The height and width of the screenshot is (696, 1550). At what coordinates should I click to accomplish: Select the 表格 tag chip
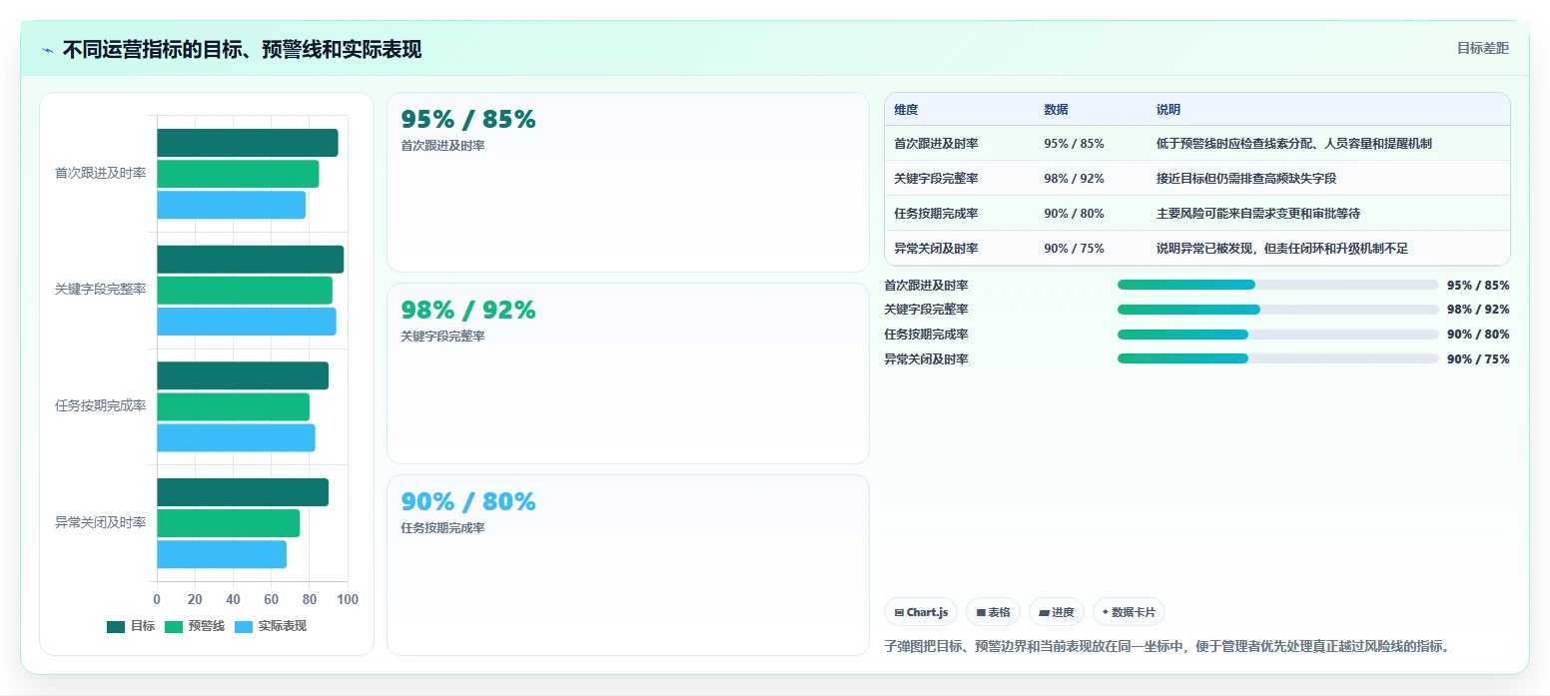click(993, 612)
